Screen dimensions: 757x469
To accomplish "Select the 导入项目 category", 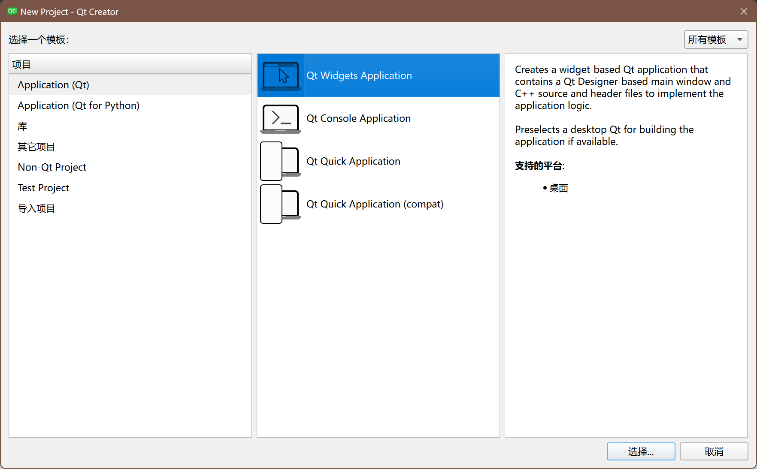I will click(x=130, y=208).
